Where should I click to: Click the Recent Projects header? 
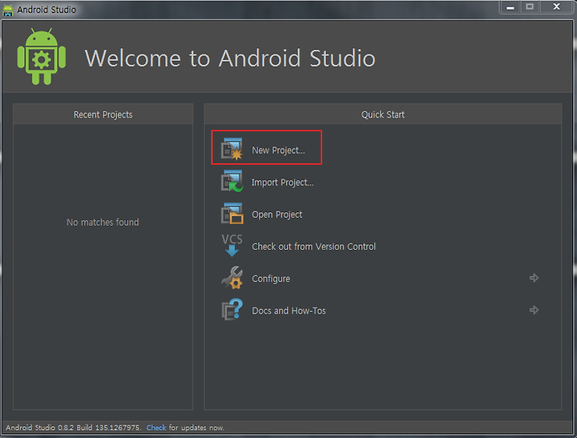pos(103,115)
